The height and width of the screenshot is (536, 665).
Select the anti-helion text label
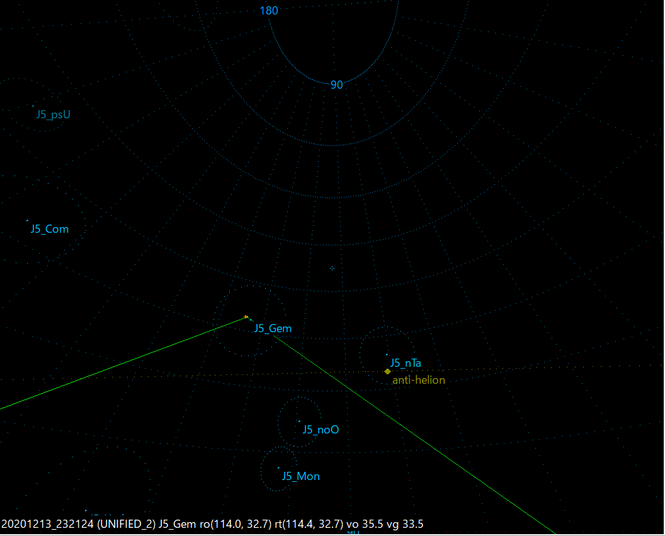point(418,380)
